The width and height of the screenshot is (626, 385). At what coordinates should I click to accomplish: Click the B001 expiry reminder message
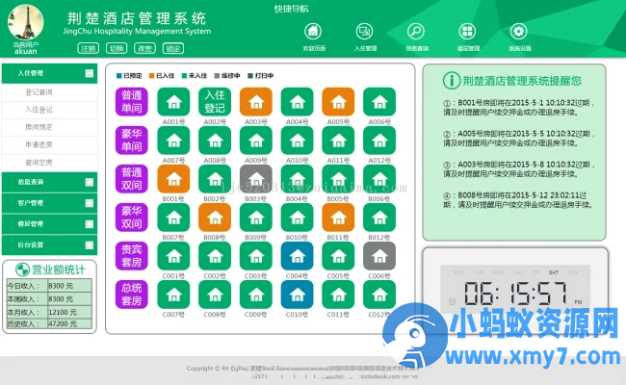(x=519, y=108)
